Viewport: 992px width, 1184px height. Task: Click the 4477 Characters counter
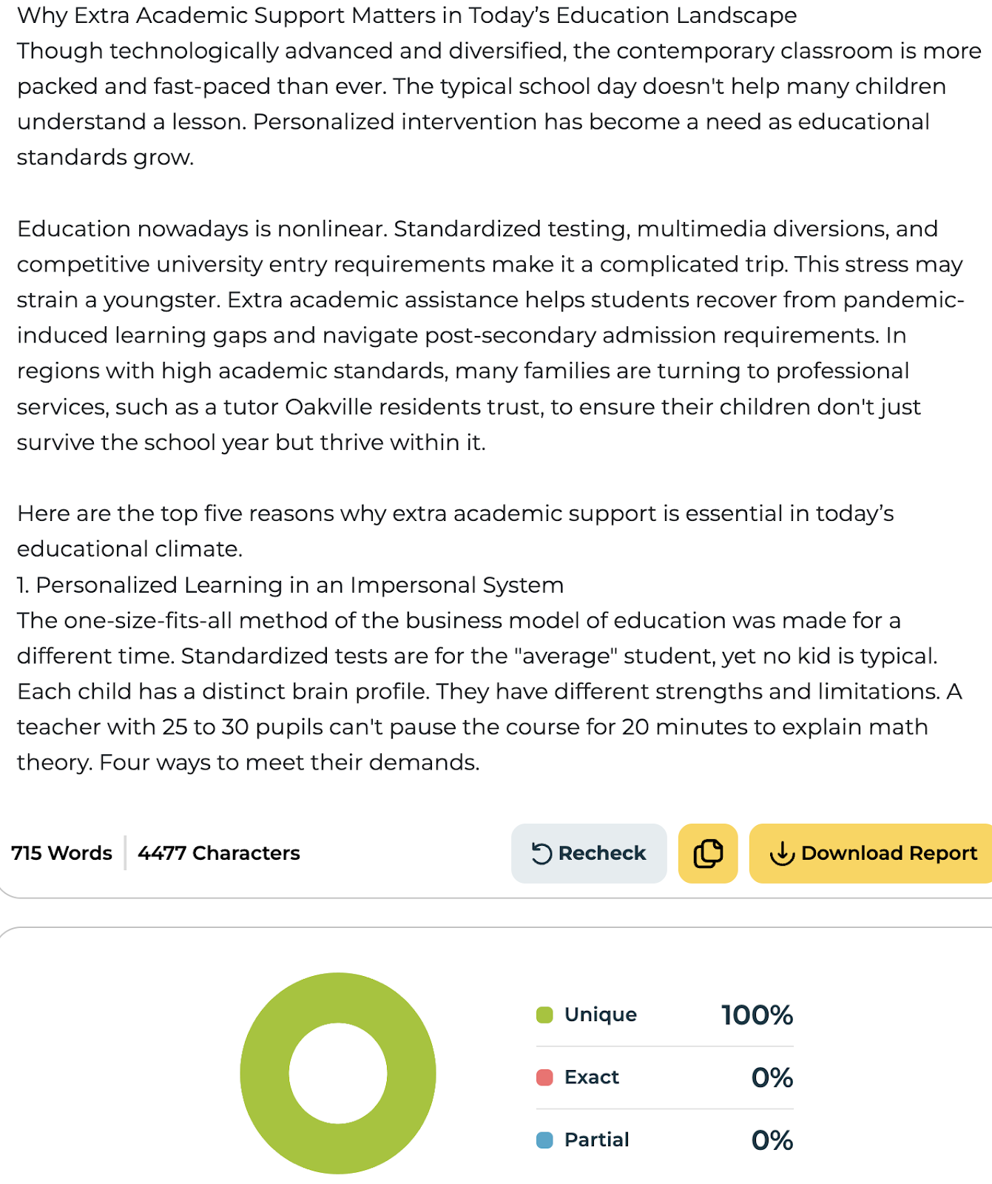pyautogui.click(x=219, y=853)
